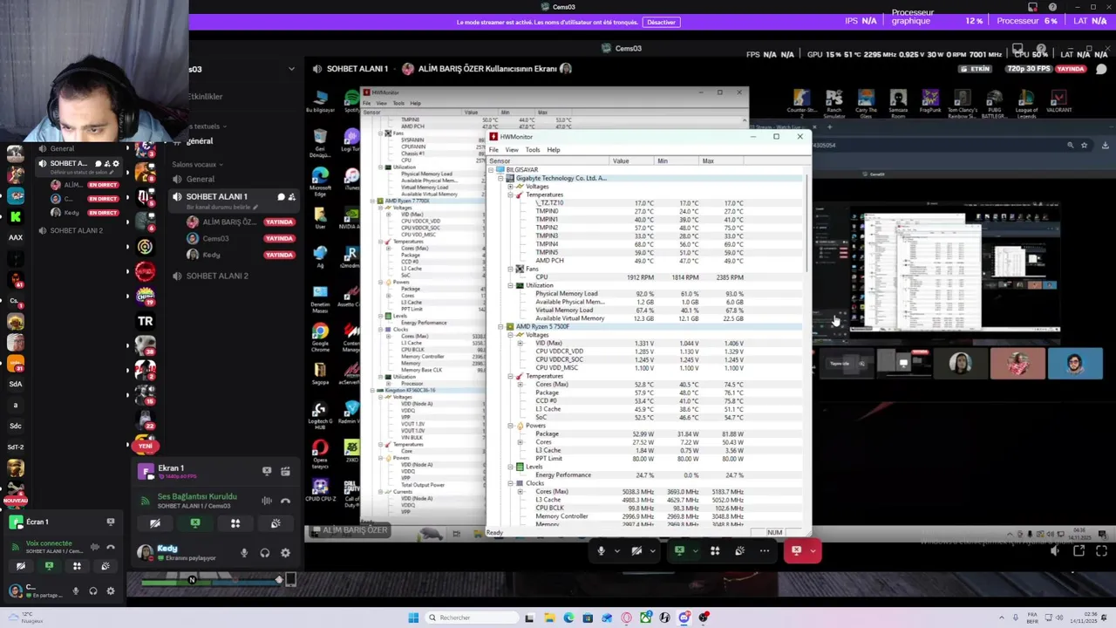Enter fullscreen for the stream
The height and width of the screenshot is (628, 1116).
pos(1101,550)
